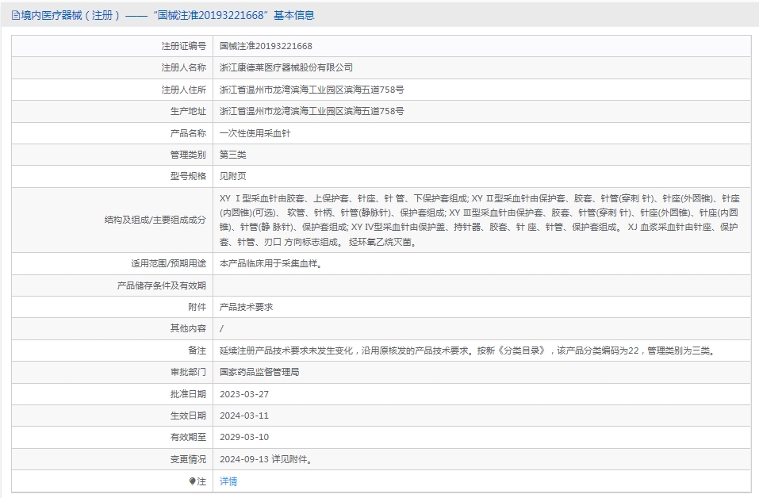
Task: Click product name 一次性使用采血针
Action: (x=255, y=133)
